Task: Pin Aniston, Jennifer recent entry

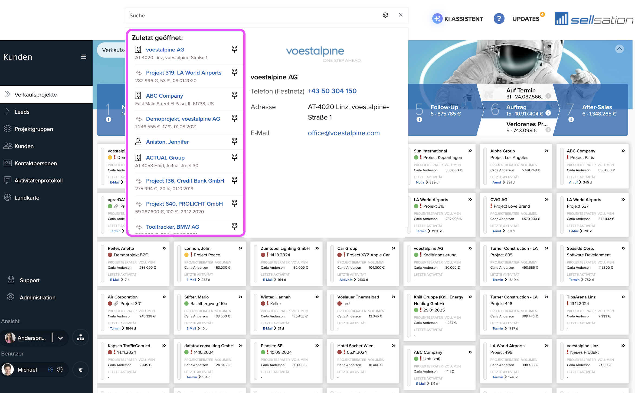Action: tap(235, 141)
